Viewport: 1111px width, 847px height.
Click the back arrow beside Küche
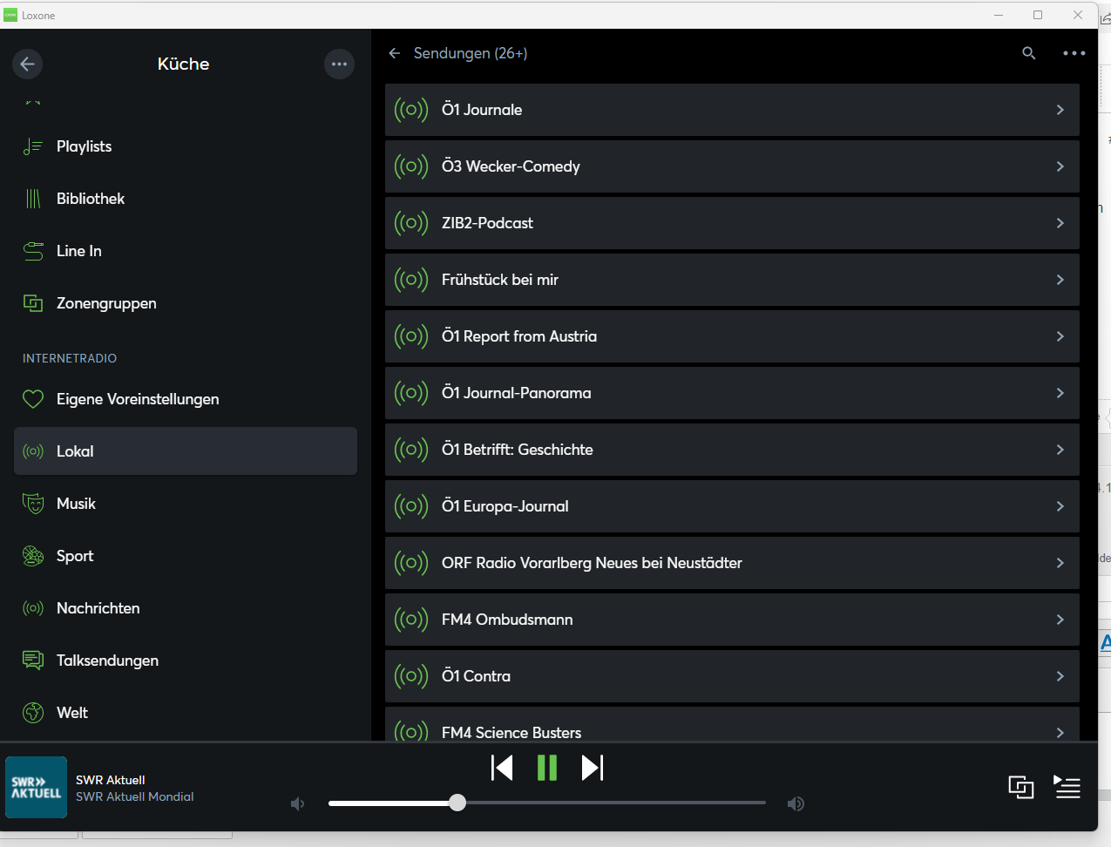point(27,64)
